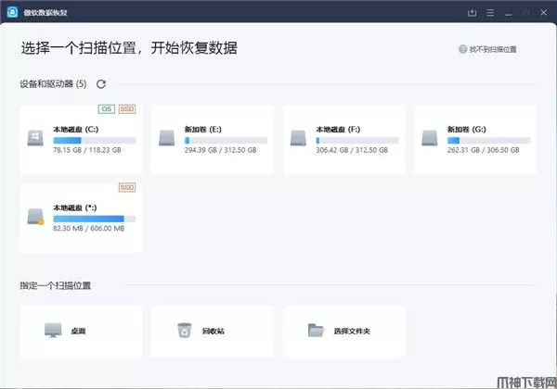Screen dimensions: 557x389
Task: Close the data recovery window
Action: pyautogui.click(x=543, y=12)
